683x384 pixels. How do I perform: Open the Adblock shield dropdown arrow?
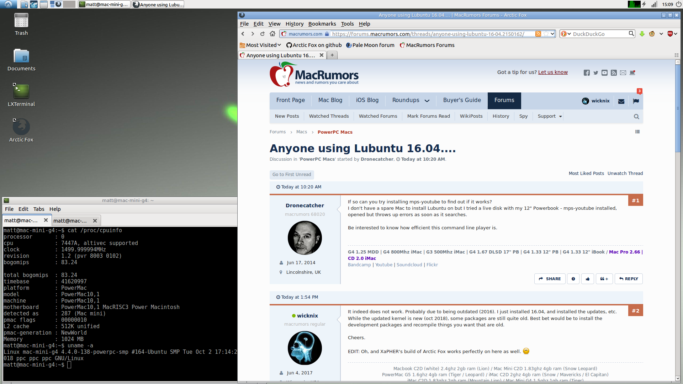pos(676,34)
